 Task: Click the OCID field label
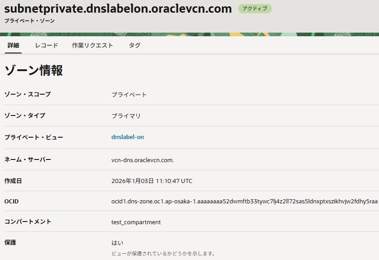(11, 201)
